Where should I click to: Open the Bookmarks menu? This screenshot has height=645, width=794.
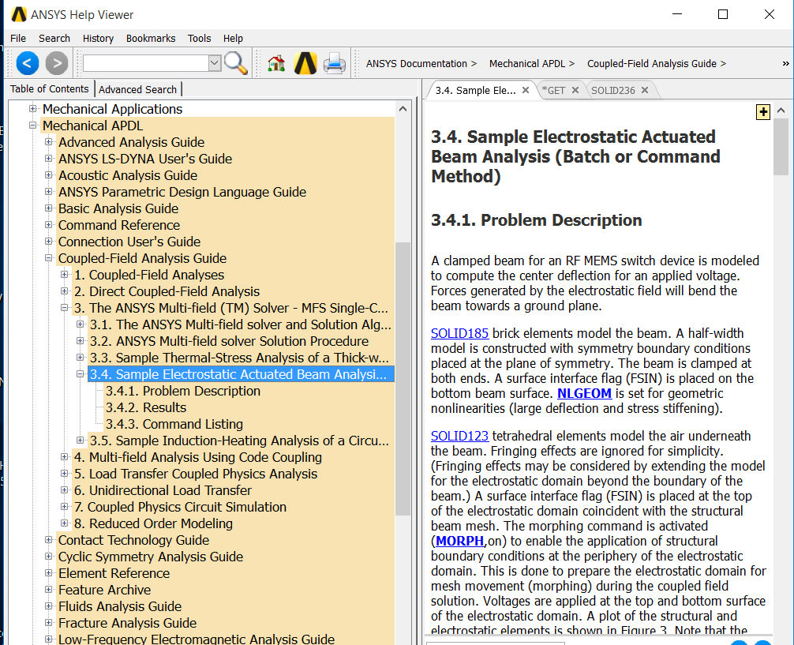150,38
